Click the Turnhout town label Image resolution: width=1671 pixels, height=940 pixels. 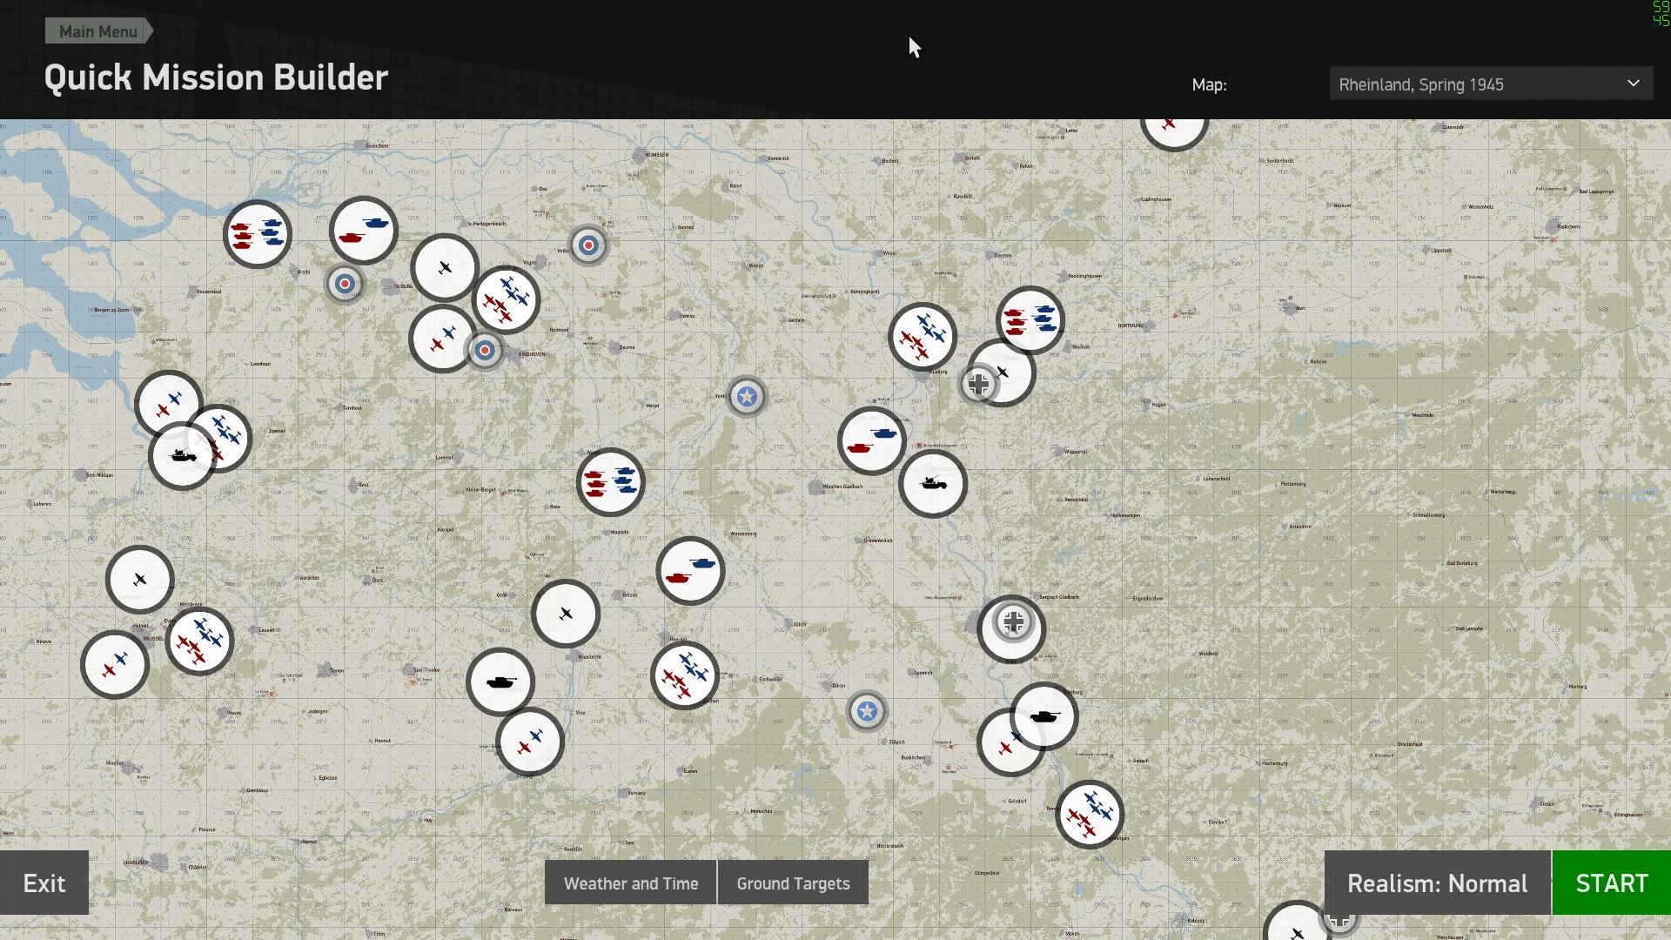[352, 407]
